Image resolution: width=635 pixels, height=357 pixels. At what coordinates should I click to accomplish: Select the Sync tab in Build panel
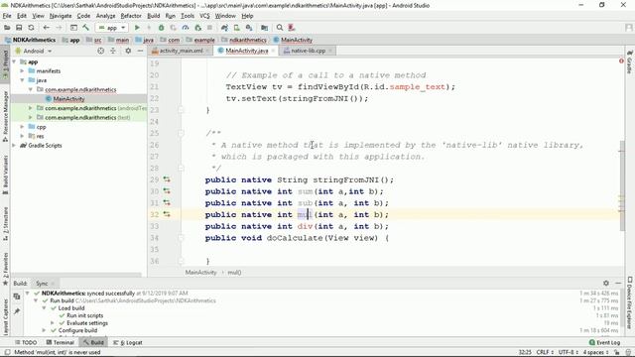tap(42, 284)
